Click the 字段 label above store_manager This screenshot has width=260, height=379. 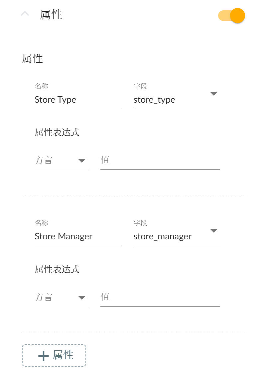pos(140,223)
